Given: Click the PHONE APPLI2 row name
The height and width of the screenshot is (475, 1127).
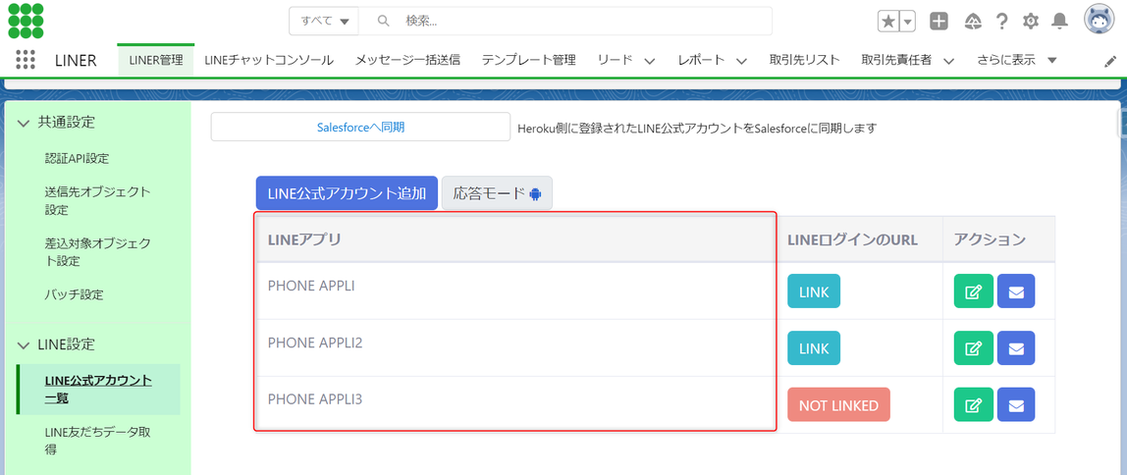Looking at the screenshot, I should pos(314,343).
